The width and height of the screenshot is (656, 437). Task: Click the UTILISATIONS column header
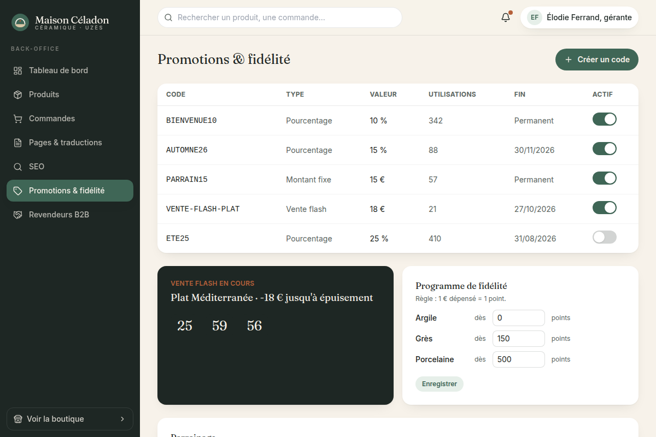pyautogui.click(x=452, y=95)
